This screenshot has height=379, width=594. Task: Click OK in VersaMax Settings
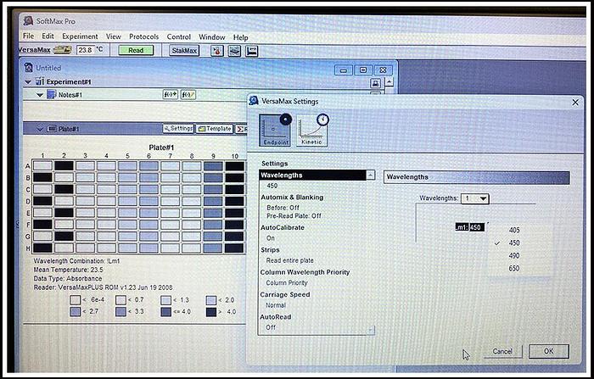(548, 351)
